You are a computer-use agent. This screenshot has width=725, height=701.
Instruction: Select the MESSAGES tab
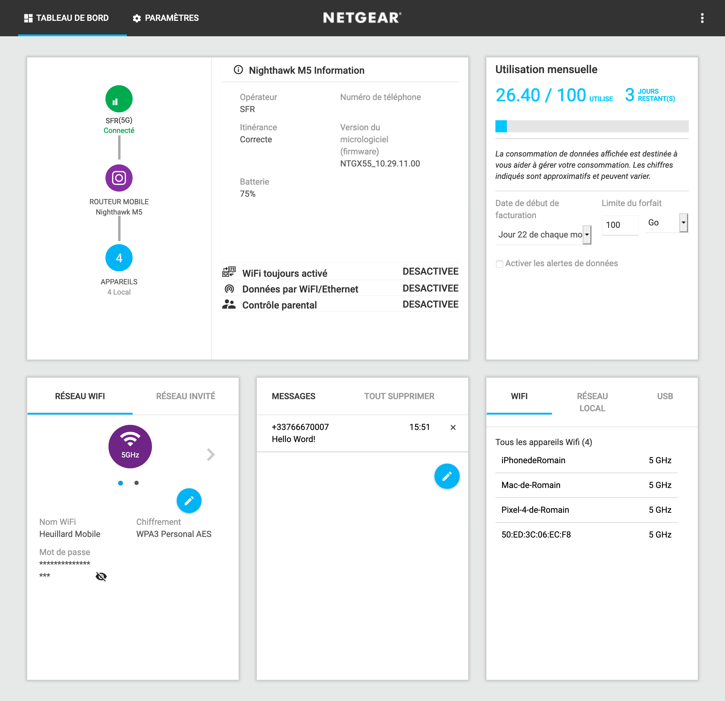[x=293, y=396]
